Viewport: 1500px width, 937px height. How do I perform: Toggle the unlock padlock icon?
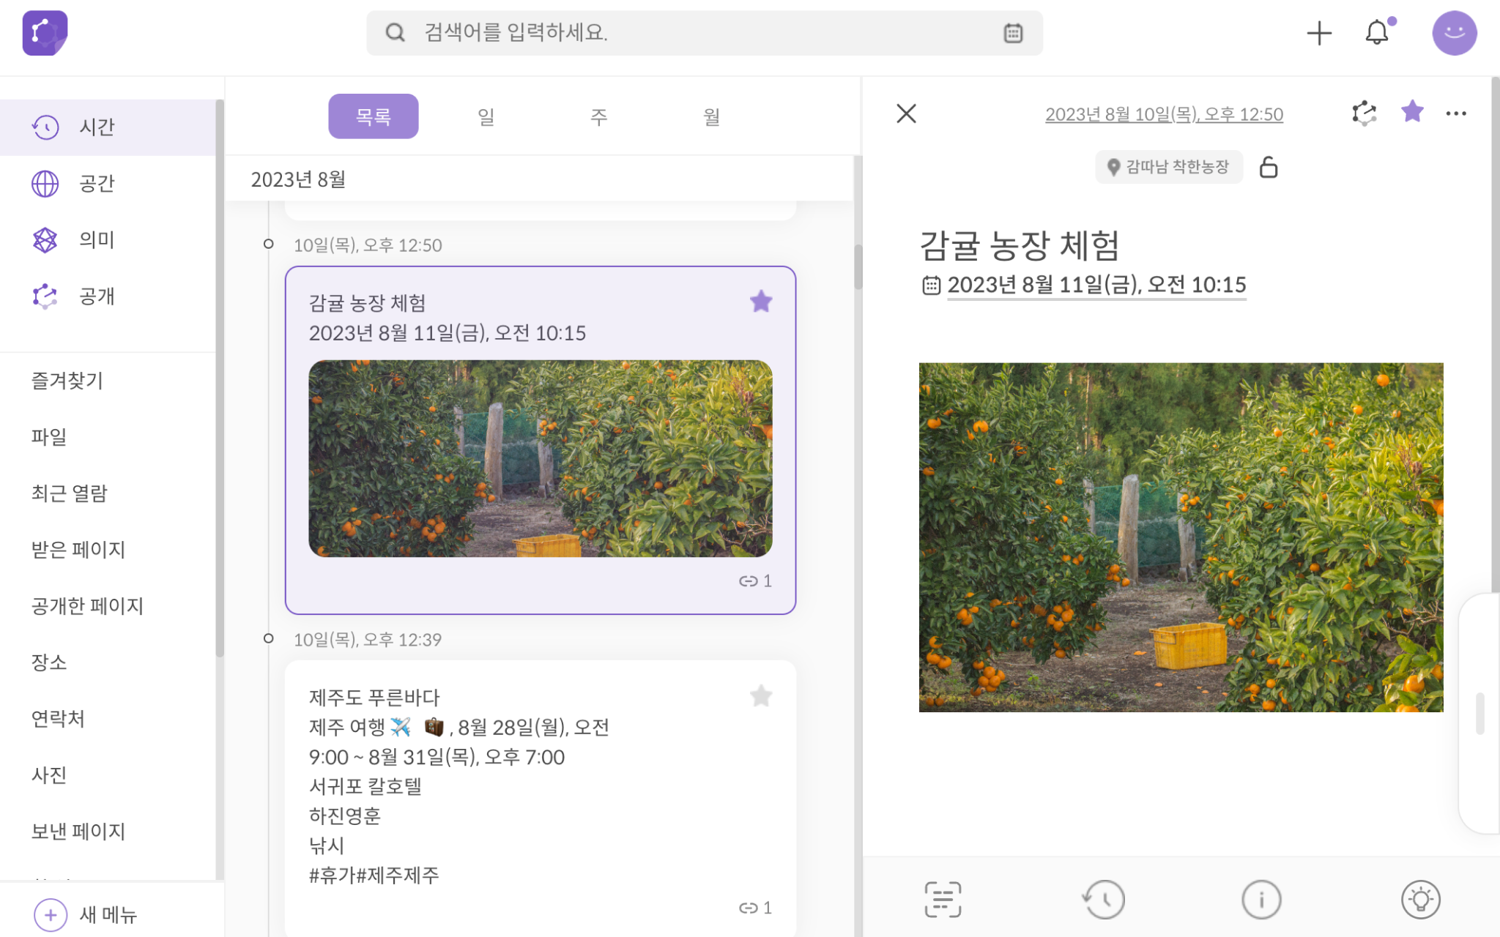(x=1269, y=167)
